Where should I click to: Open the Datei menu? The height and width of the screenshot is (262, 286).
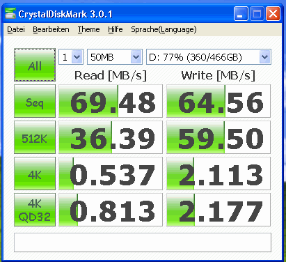(16, 29)
